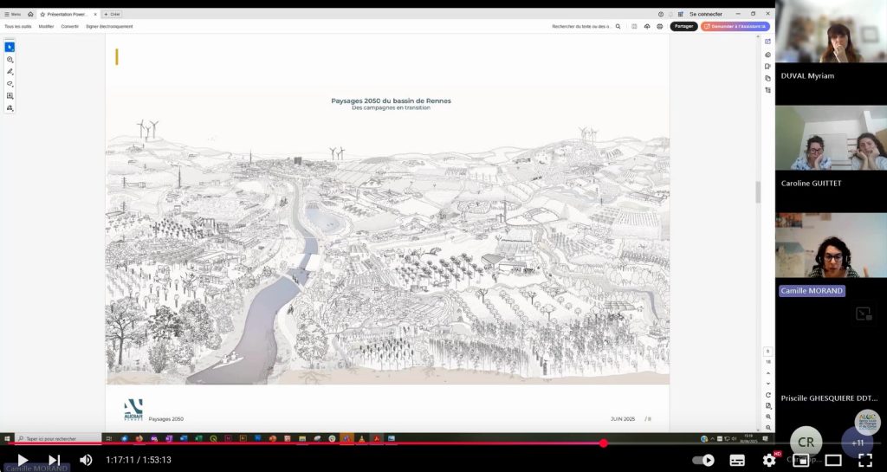Click the AUDIAR logo on the slide
The height and width of the screenshot is (472, 887).
point(133,410)
